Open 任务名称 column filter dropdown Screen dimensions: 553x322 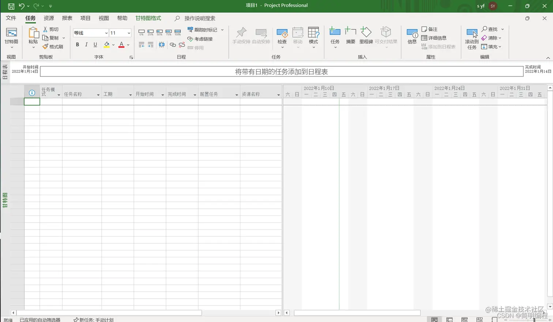[x=98, y=95]
